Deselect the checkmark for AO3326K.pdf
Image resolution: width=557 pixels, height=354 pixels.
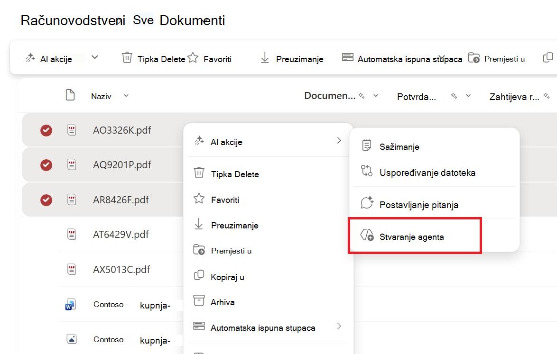[46, 130]
